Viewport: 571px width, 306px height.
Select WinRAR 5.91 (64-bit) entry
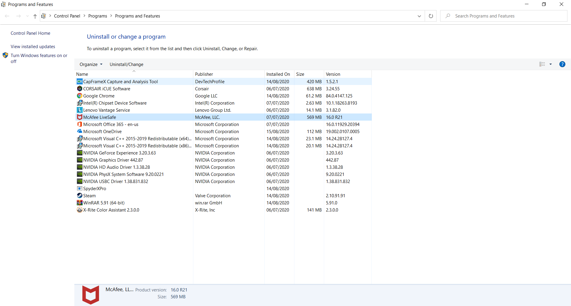coord(104,203)
